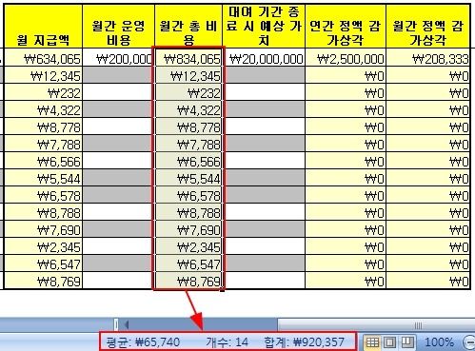This screenshot has height=351, width=475.
Task: Click the horizontal scrollbar left arrow
Action: point(127,324)
